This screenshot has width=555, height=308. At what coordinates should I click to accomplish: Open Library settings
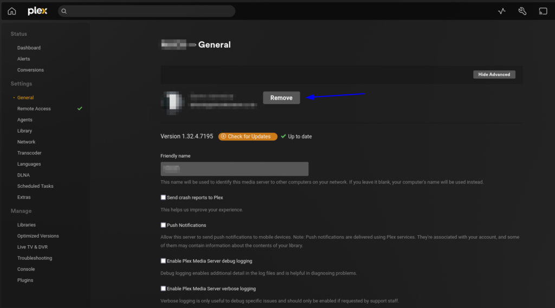(x=25, y=131)
